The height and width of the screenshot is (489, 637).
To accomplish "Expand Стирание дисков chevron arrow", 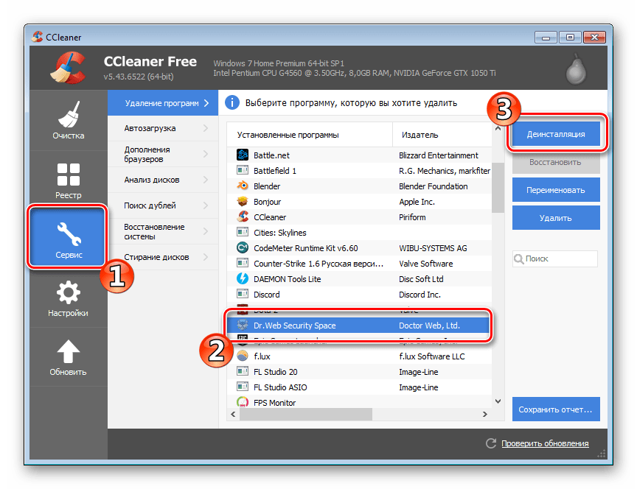I will tap(205, 257).
